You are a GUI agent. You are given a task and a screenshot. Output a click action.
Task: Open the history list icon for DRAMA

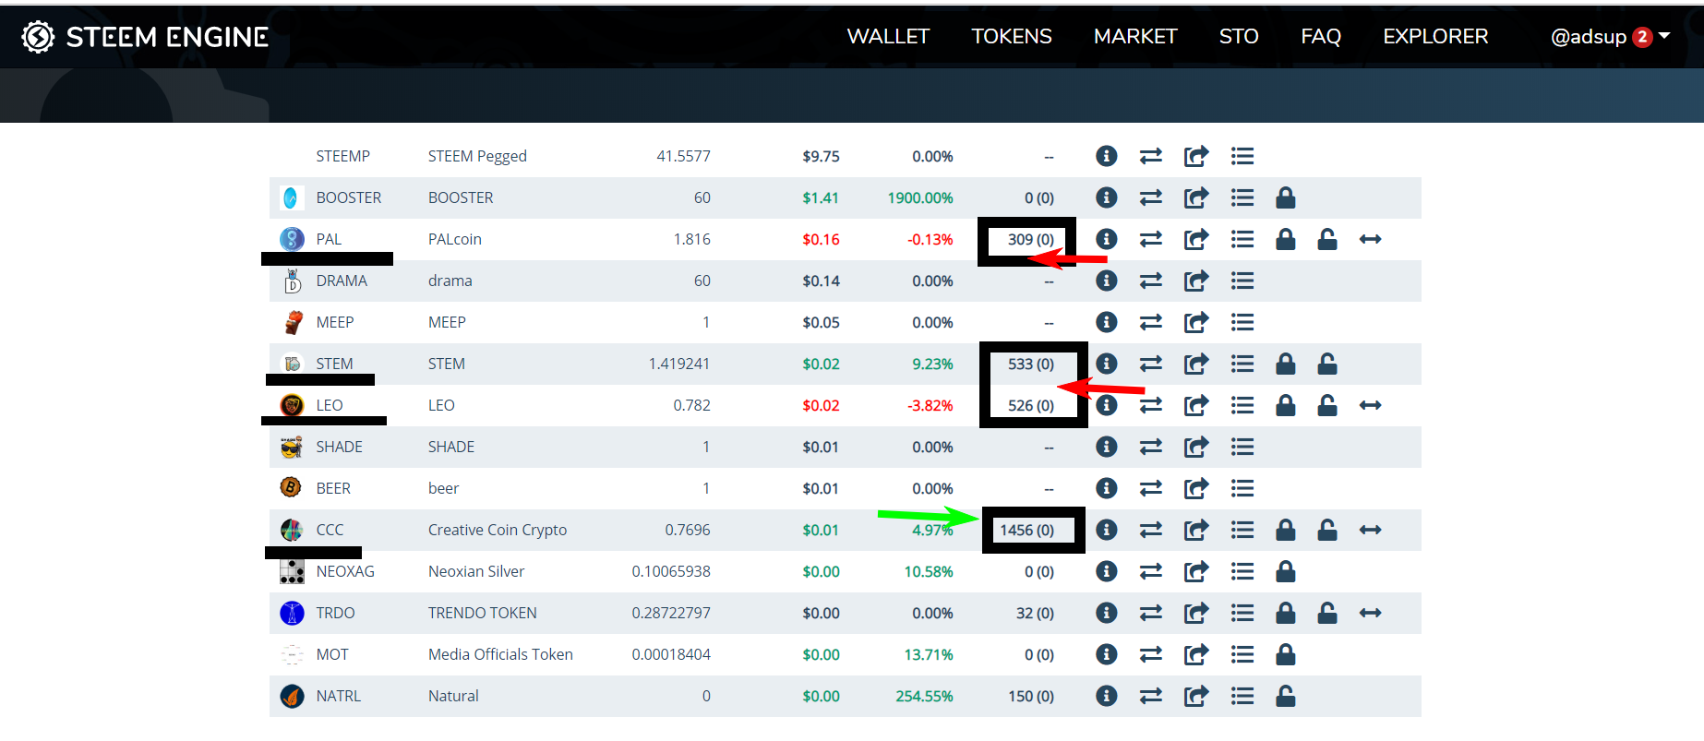click(1242, 281)
